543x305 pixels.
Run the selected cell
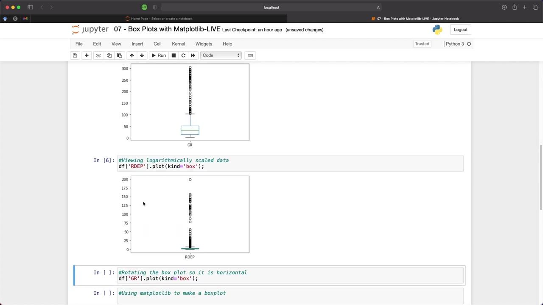[x=158, y=55]
